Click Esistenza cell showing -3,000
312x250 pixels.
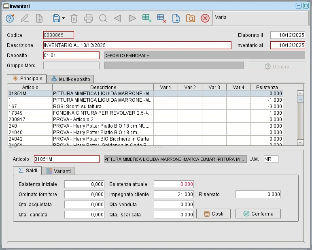click(x=267, y=107)
